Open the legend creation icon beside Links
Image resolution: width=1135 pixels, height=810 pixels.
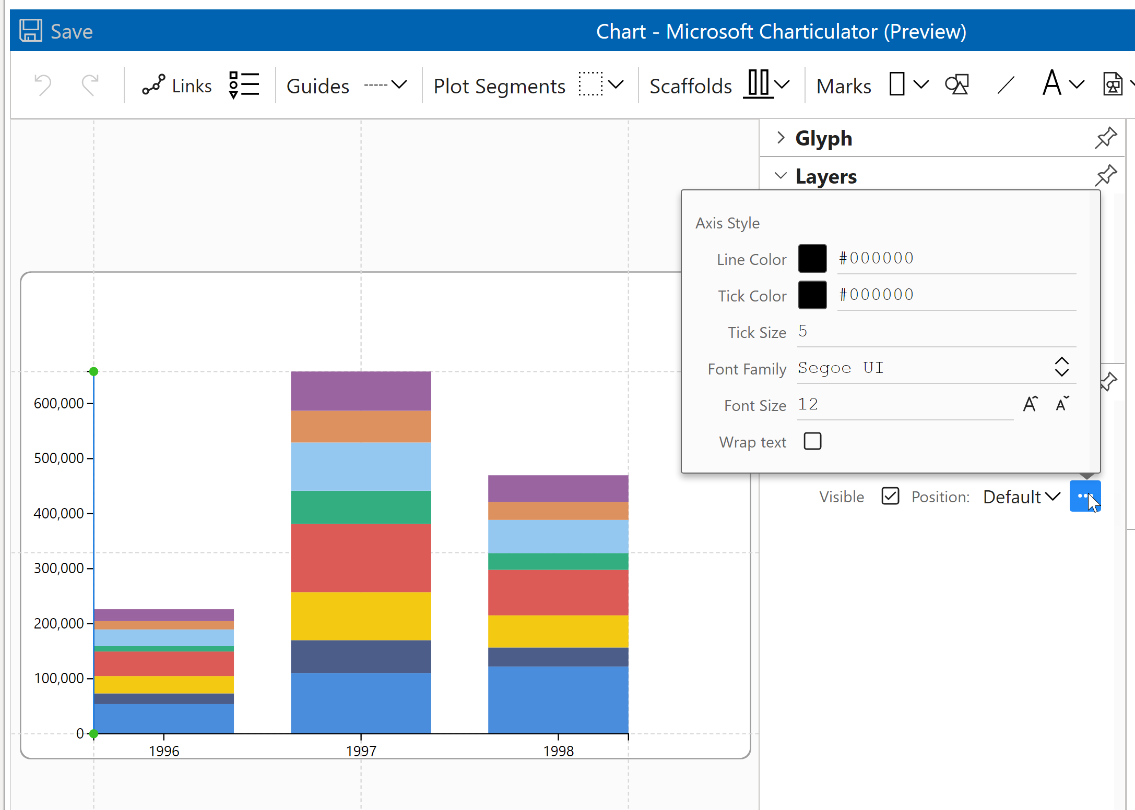click(x=243, y=84)
